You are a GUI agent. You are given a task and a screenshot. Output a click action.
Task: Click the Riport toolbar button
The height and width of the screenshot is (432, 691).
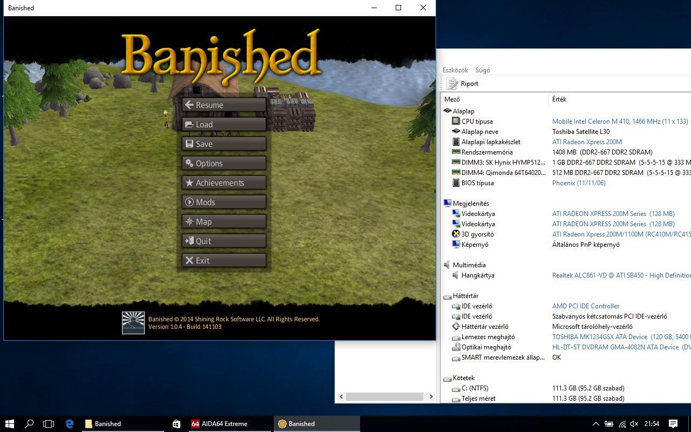(x=463, y=84)
